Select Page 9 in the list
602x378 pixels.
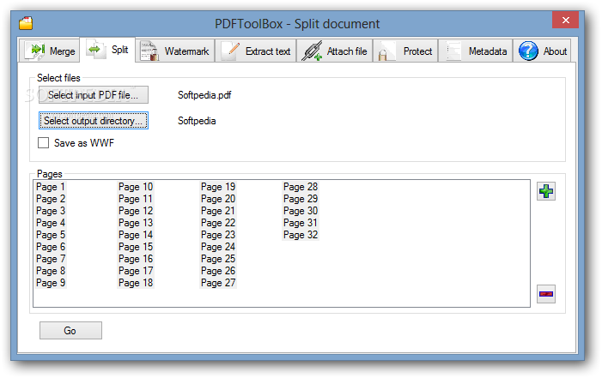click(51, 283)
